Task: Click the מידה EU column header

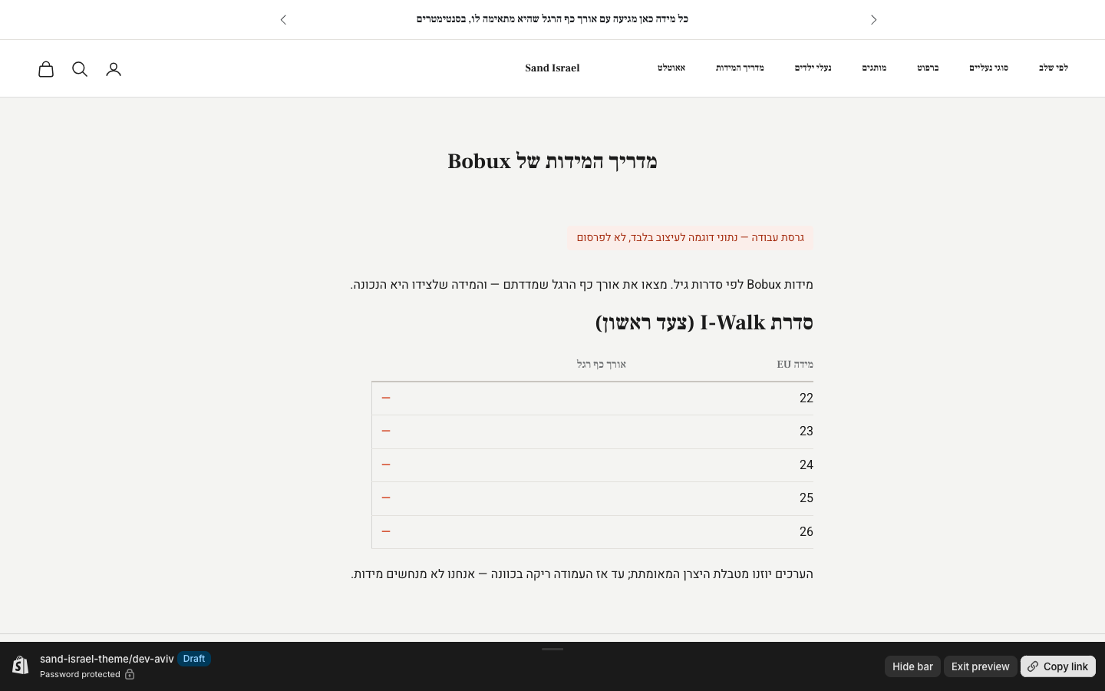Action: 795,365
